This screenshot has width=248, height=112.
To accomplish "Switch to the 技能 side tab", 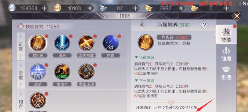I will pos(226,35).
